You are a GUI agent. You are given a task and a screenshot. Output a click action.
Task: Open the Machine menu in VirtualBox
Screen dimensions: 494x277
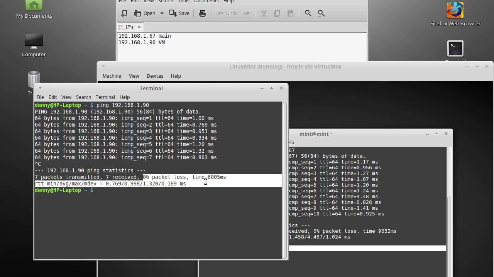112,76
